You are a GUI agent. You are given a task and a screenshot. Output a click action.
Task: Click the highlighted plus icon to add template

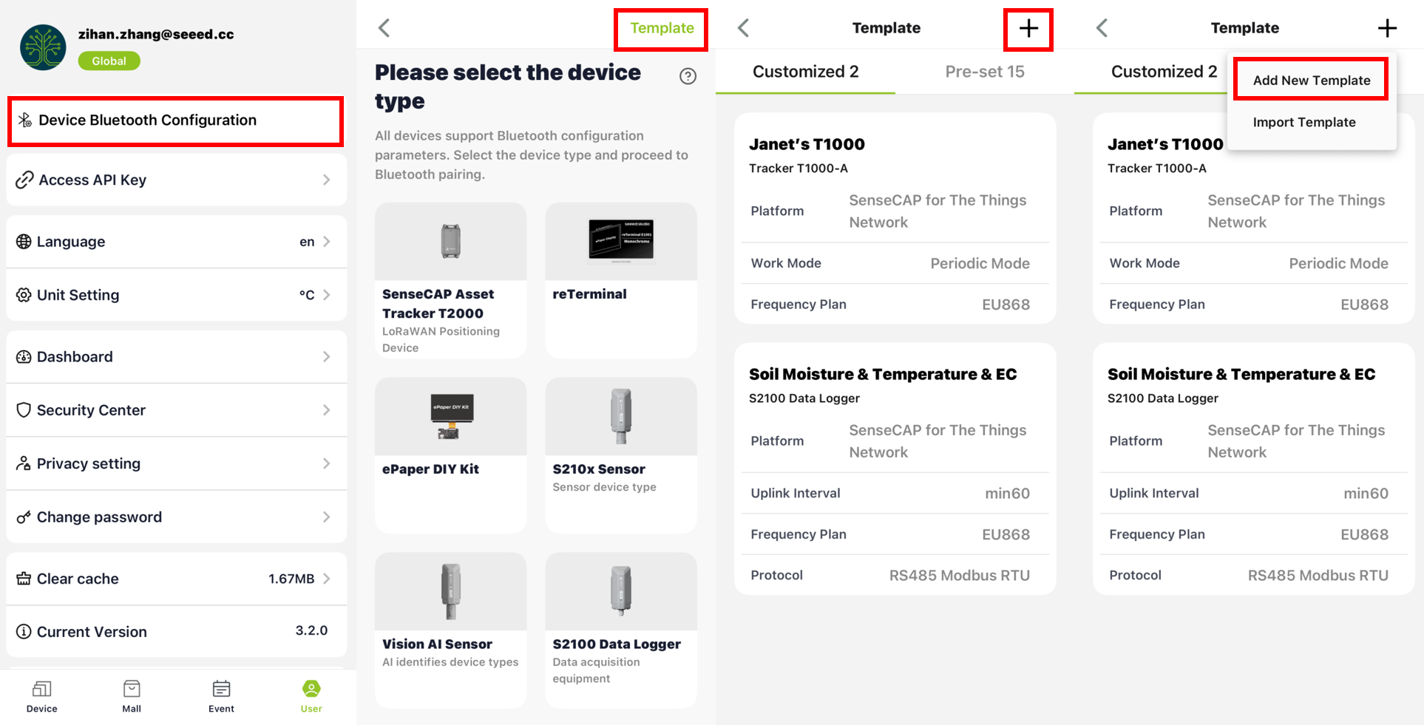tap(1028, 29)
